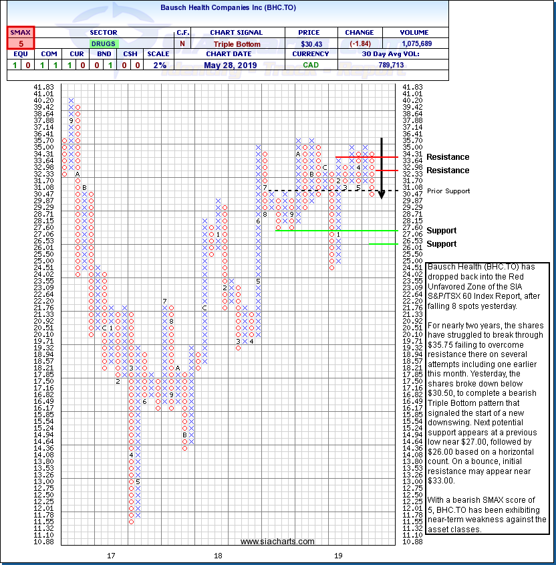This screenshot has height=565, width=556.
Task: Click the 18 year marker on axis
Action: [x=218, y=556]
